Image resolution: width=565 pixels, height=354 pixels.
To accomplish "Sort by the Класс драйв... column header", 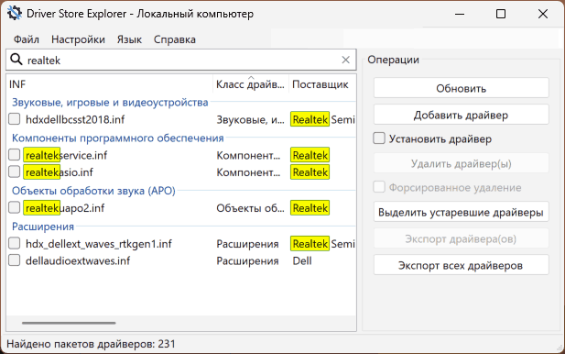I will click(x=251, y=84).
